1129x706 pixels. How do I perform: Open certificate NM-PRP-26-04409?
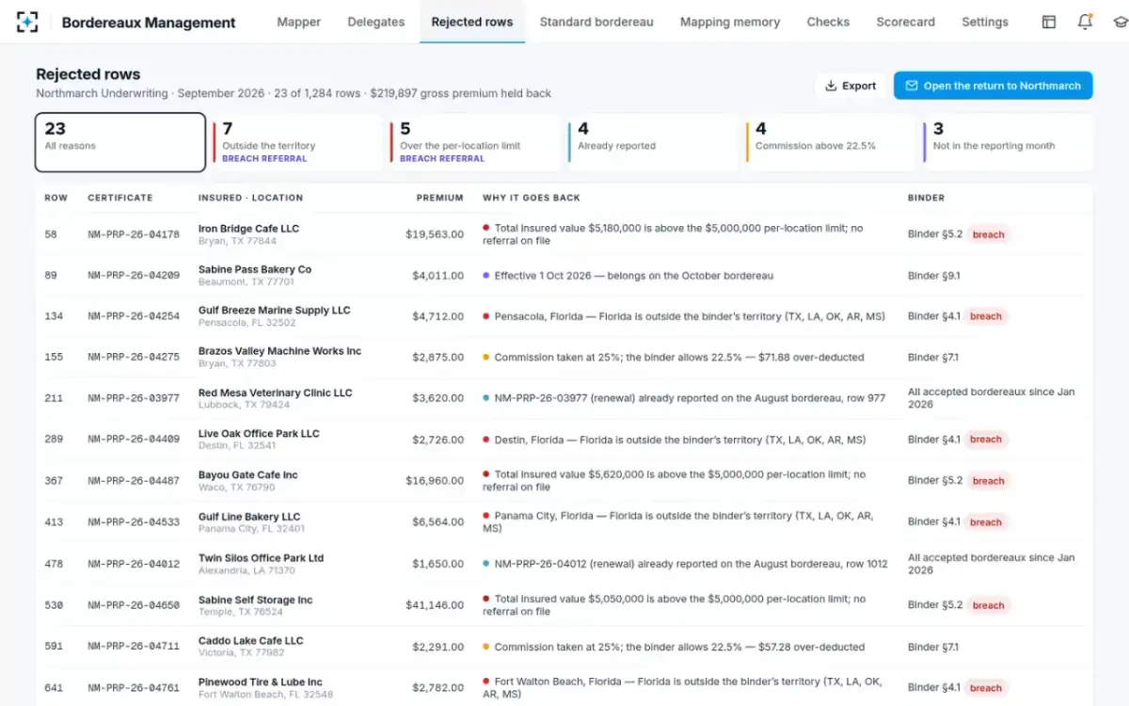point(134,440)
